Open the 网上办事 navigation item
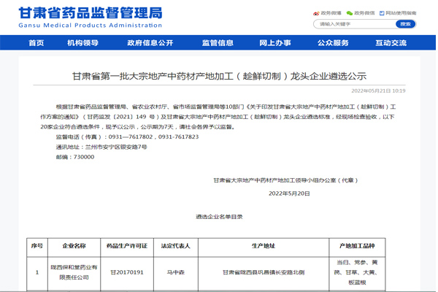This screenshot has width=438, height=292. [274, 43]
